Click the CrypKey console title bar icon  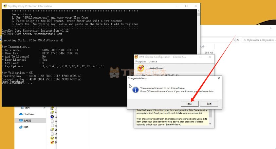click(x=5, y=6)
